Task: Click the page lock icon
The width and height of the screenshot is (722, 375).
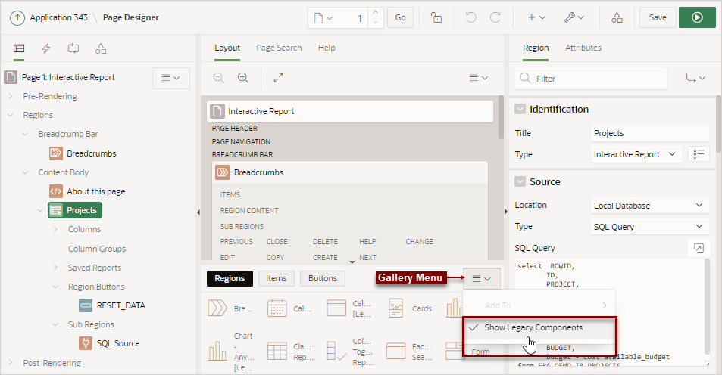Action: [436, 18]
